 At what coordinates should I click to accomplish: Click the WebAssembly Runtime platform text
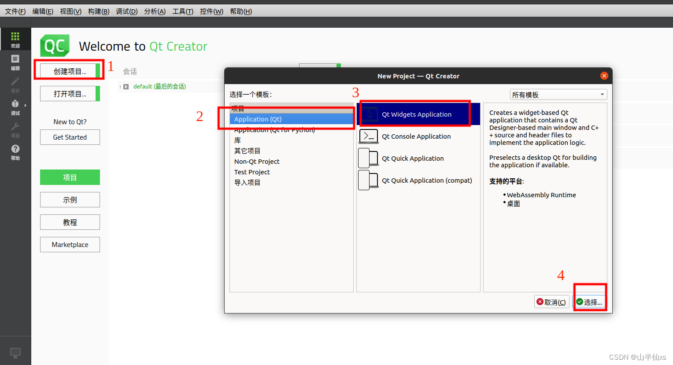pos(541,195)
